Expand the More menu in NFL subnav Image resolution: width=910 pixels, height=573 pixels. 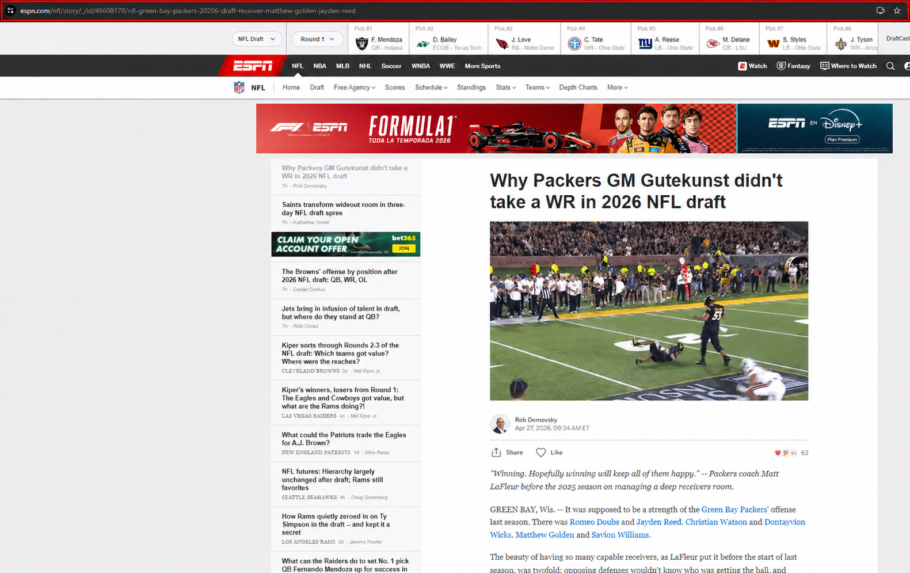point(618,88)
